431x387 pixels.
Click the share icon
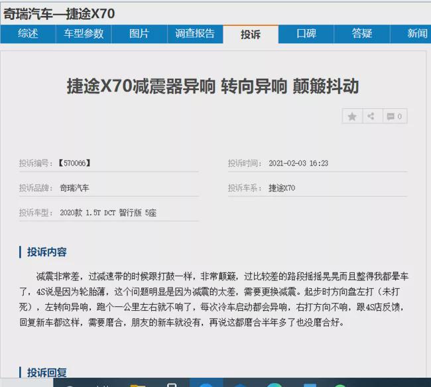[371, 117]
